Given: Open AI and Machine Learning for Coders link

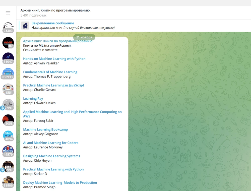Looking at the screenshot, I should point(51,143).
